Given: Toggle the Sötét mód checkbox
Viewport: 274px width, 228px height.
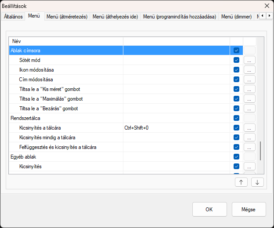Looking at the screenshot, I should [236, 60].
